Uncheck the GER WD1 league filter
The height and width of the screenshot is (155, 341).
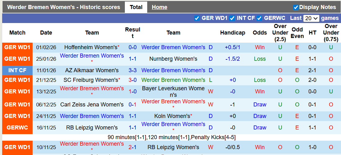click(x=197, y=18)
